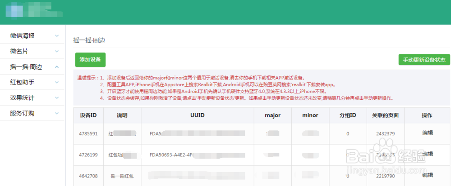Click the green 添加设备 button
Image resolution: width=451 pixels, height=186 pixels.
pyautogui.click(x=90, y=60)
